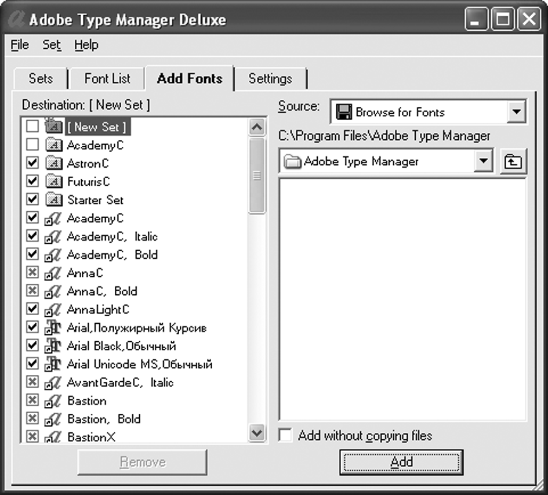Toggle the AnnaLightC font checkbox
The image size is (548, 495).
pos(32,308)
